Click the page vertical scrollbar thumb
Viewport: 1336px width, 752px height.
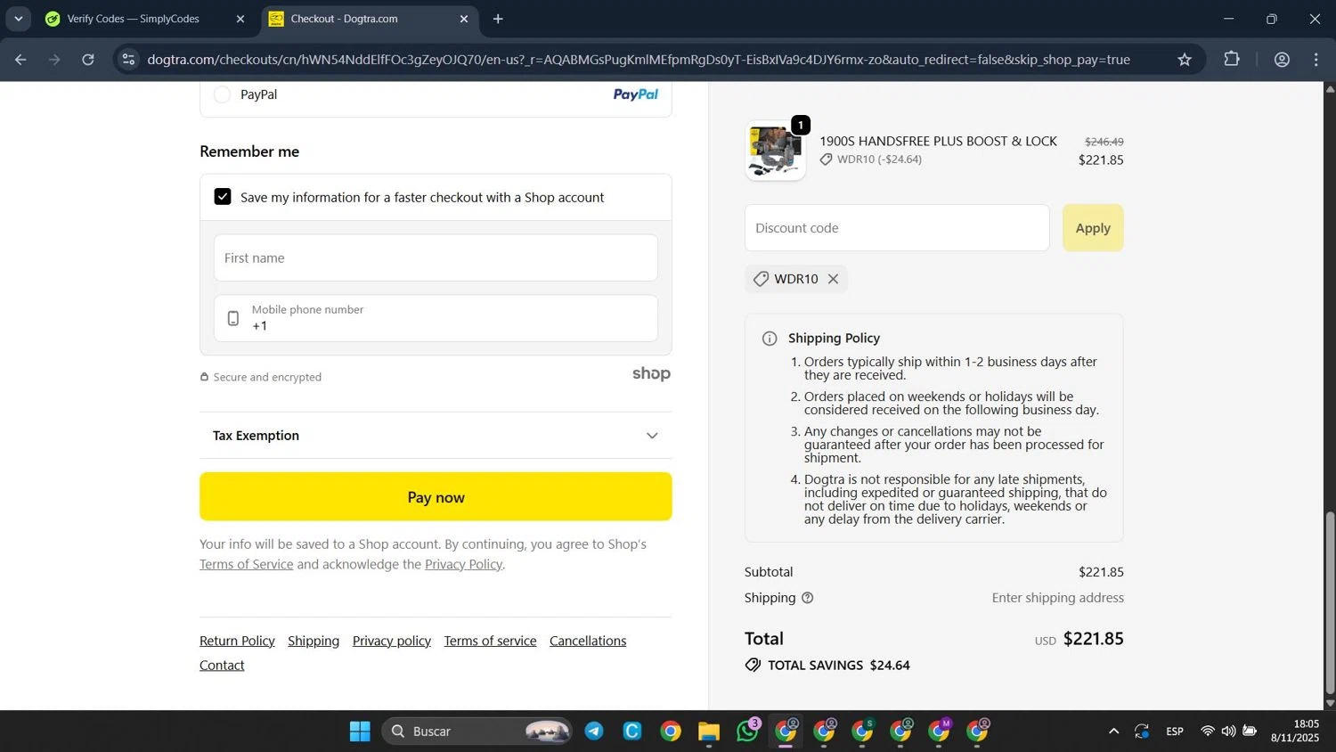[x=1330, y=603]
